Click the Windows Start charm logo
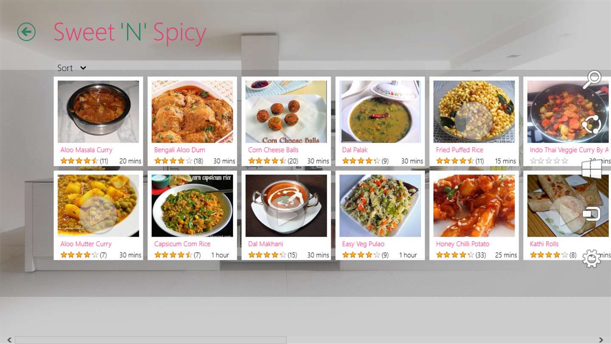The image size is (611, 344). (592, 169)
